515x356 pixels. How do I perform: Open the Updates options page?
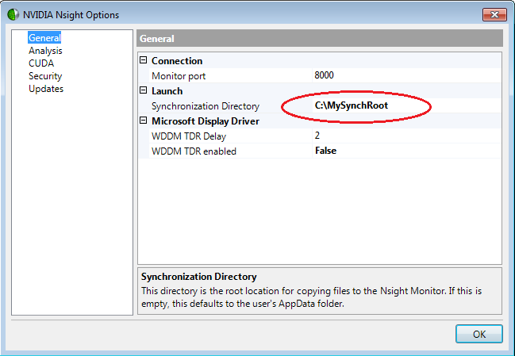coord(46,89)
